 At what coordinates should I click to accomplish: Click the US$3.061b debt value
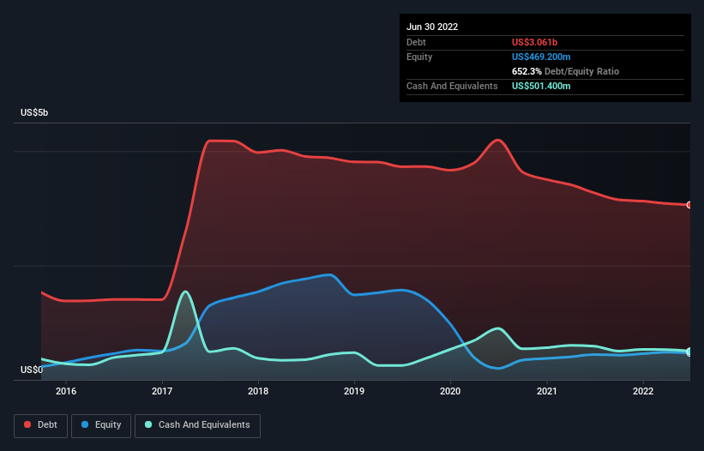click(x=534, y=42)
